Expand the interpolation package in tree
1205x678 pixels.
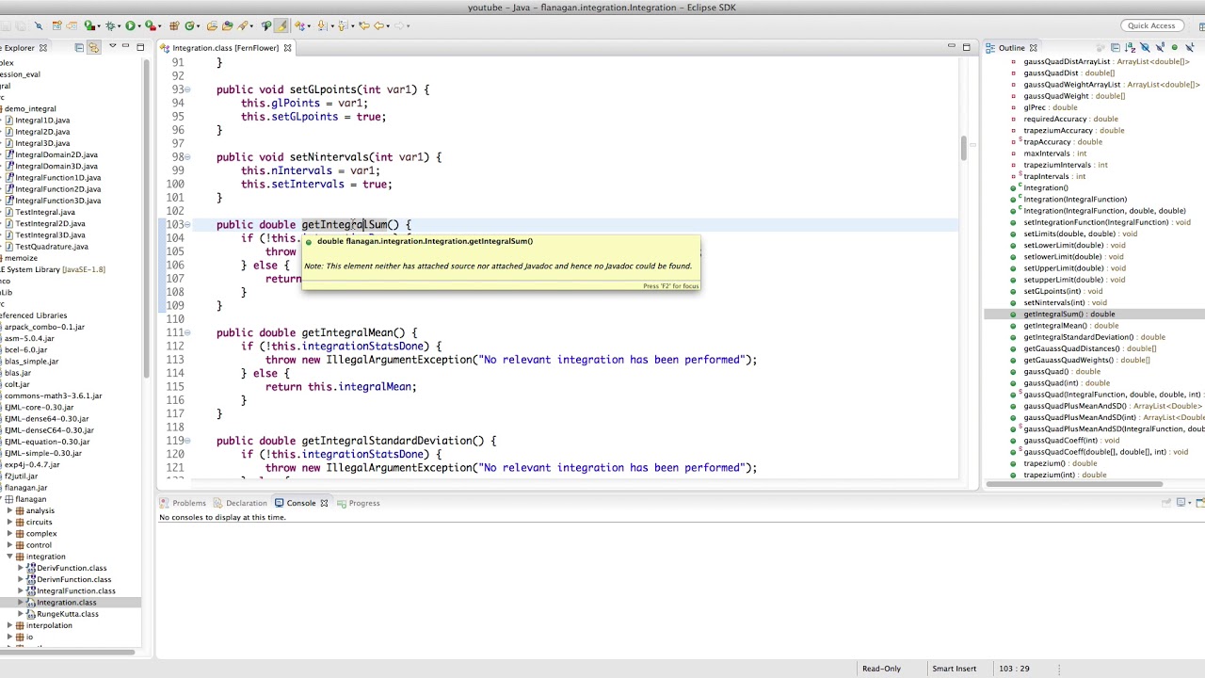[x=9, y=625]
